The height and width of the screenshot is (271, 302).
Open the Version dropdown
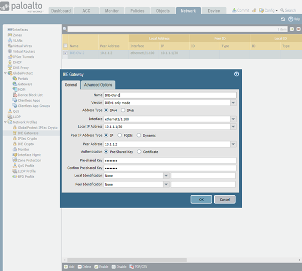(x=233, y=102)
